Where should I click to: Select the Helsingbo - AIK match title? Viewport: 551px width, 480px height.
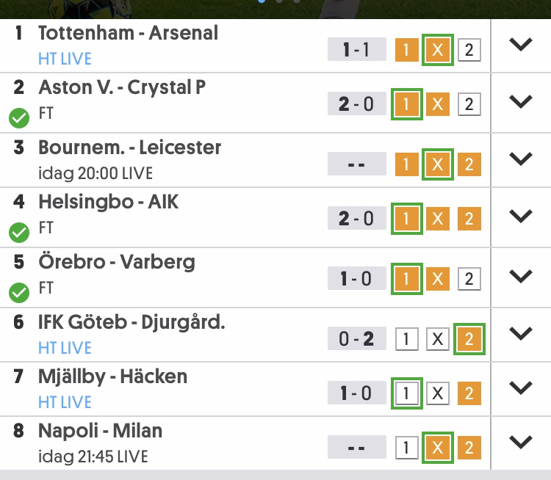[109, 202]
